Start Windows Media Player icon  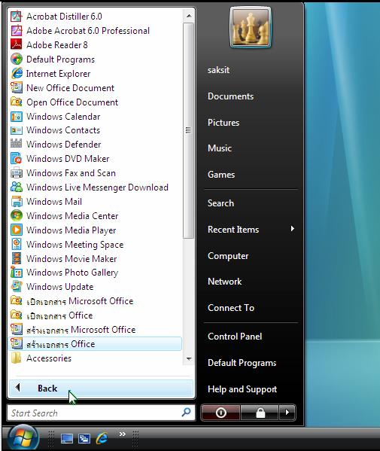pos(17,230)
